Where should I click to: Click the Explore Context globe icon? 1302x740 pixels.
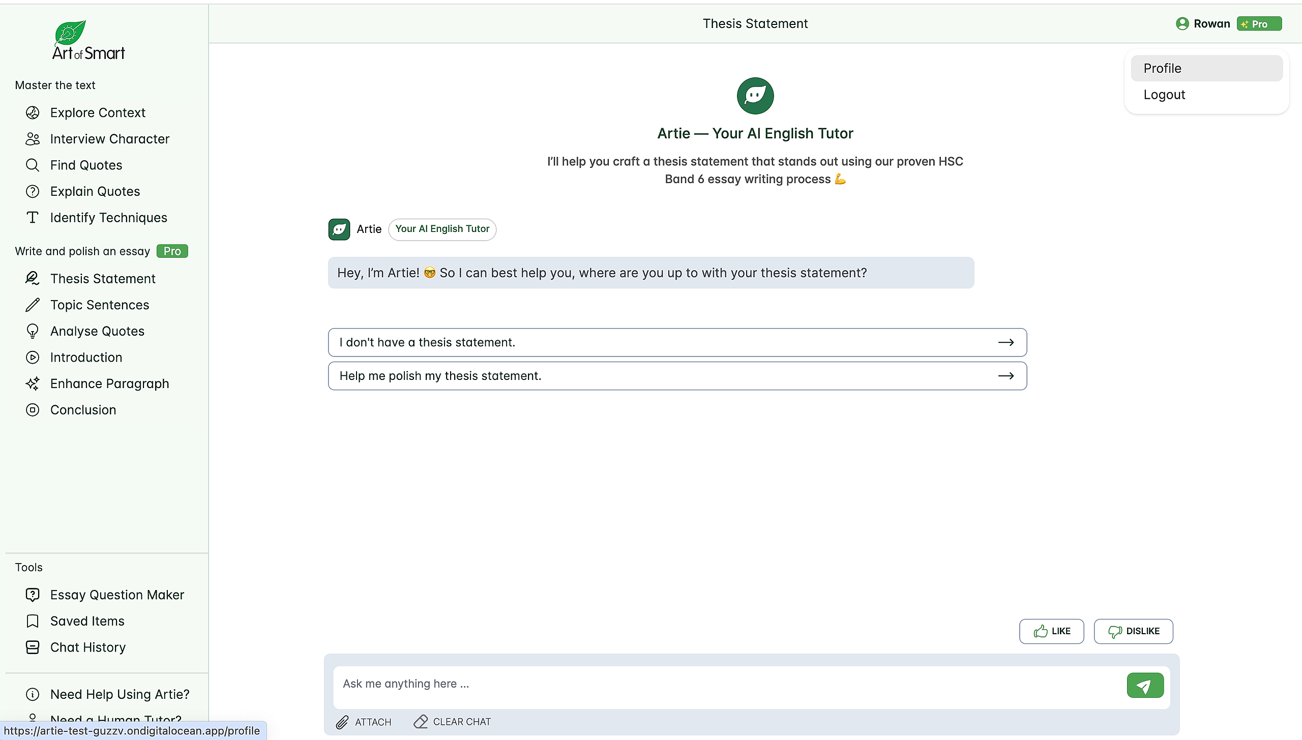pos(33,112)
